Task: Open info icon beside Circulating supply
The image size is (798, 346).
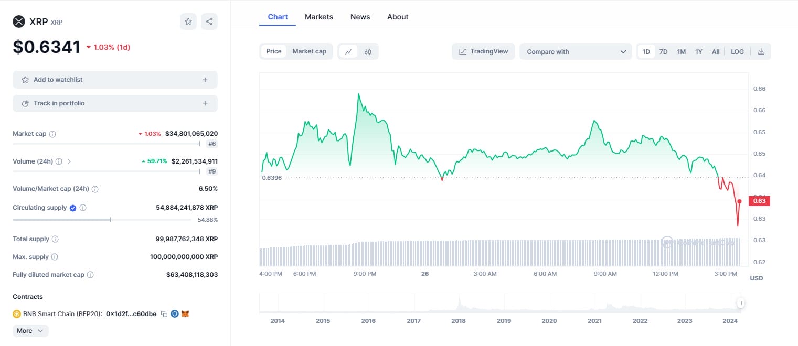Action: [83, 208]
